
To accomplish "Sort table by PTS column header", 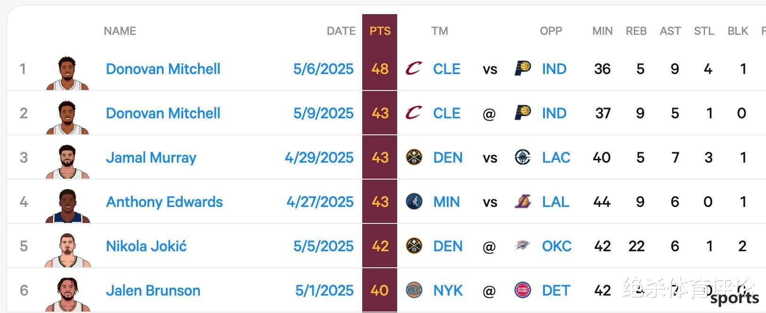I will [380, 31].
